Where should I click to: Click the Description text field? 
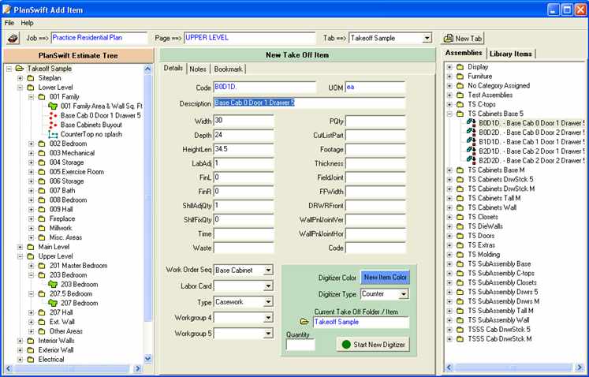click(310, 103)
